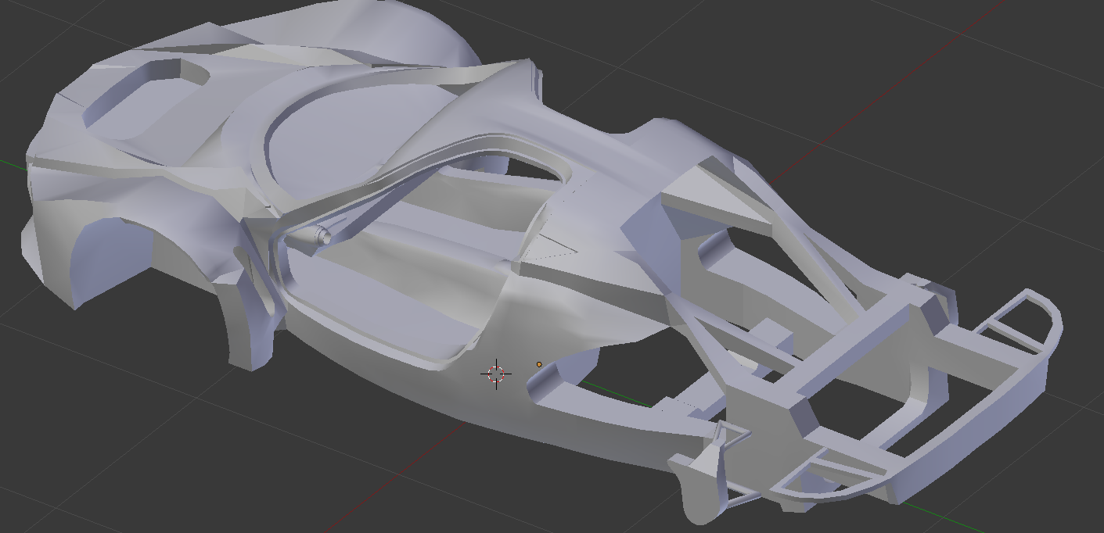The width and height of the screenshot is (1104, 533).
Task: Click the 3D cursor crosshair in the viewport
Action: (496, 374)
